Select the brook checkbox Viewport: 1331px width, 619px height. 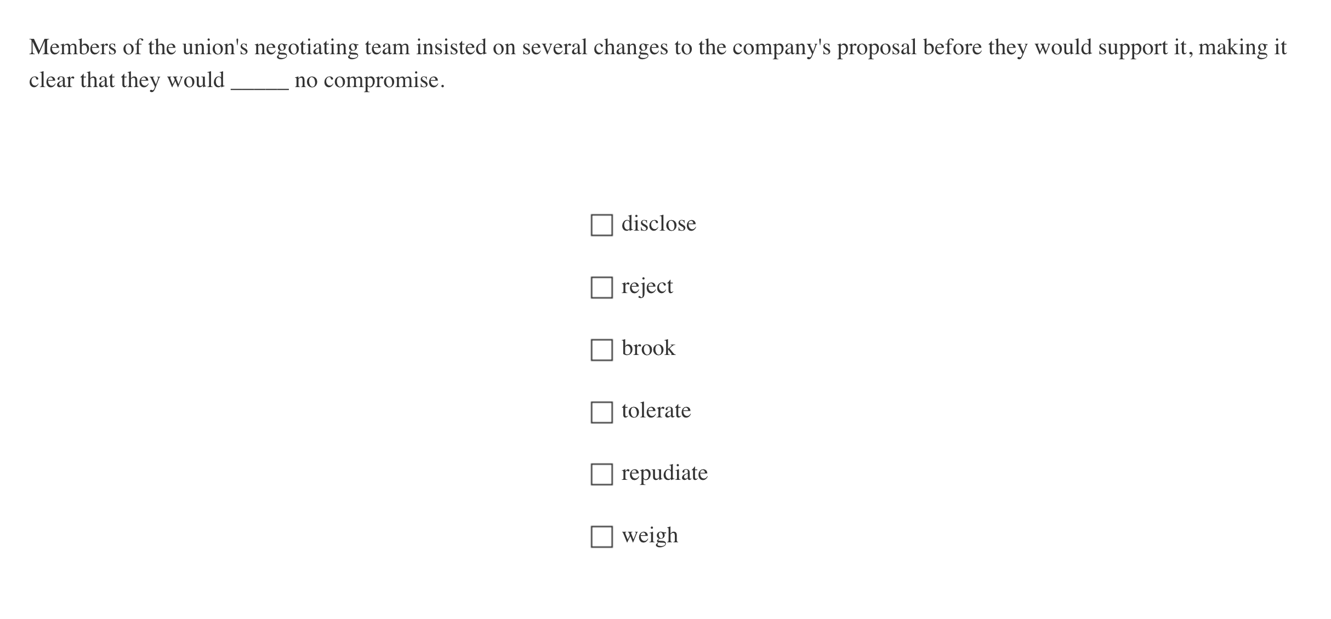point(601,350)
